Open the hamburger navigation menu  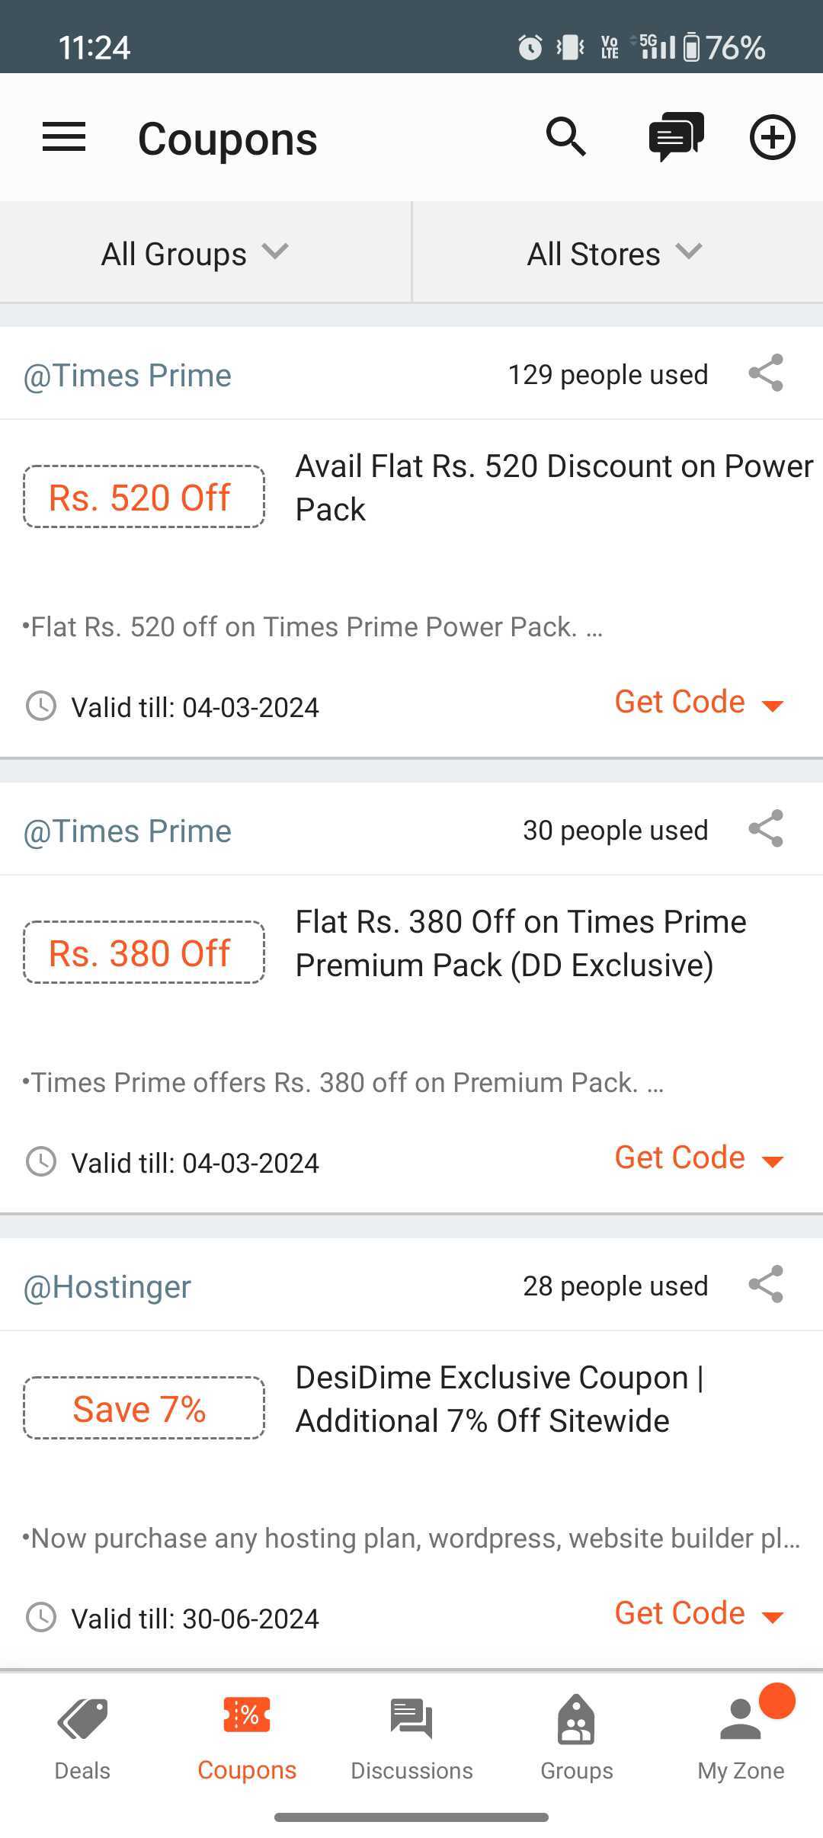[x=64, y=137]
